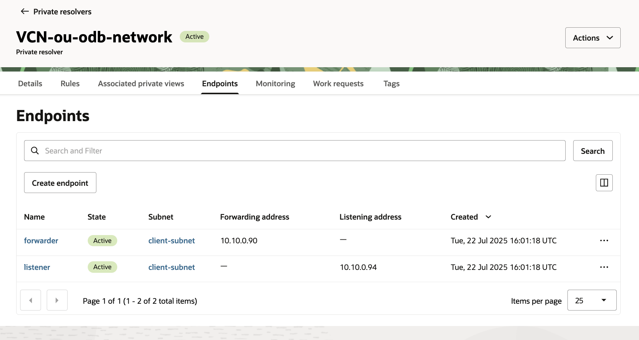Switch to the Rules tab
Screen dimensions: 639x340
tap(70, 84)
